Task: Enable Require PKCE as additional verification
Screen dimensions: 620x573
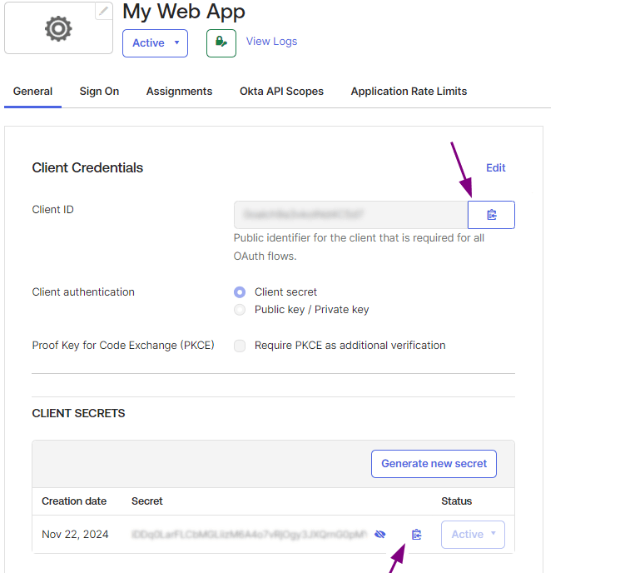Action: click(x=240, y=346)
